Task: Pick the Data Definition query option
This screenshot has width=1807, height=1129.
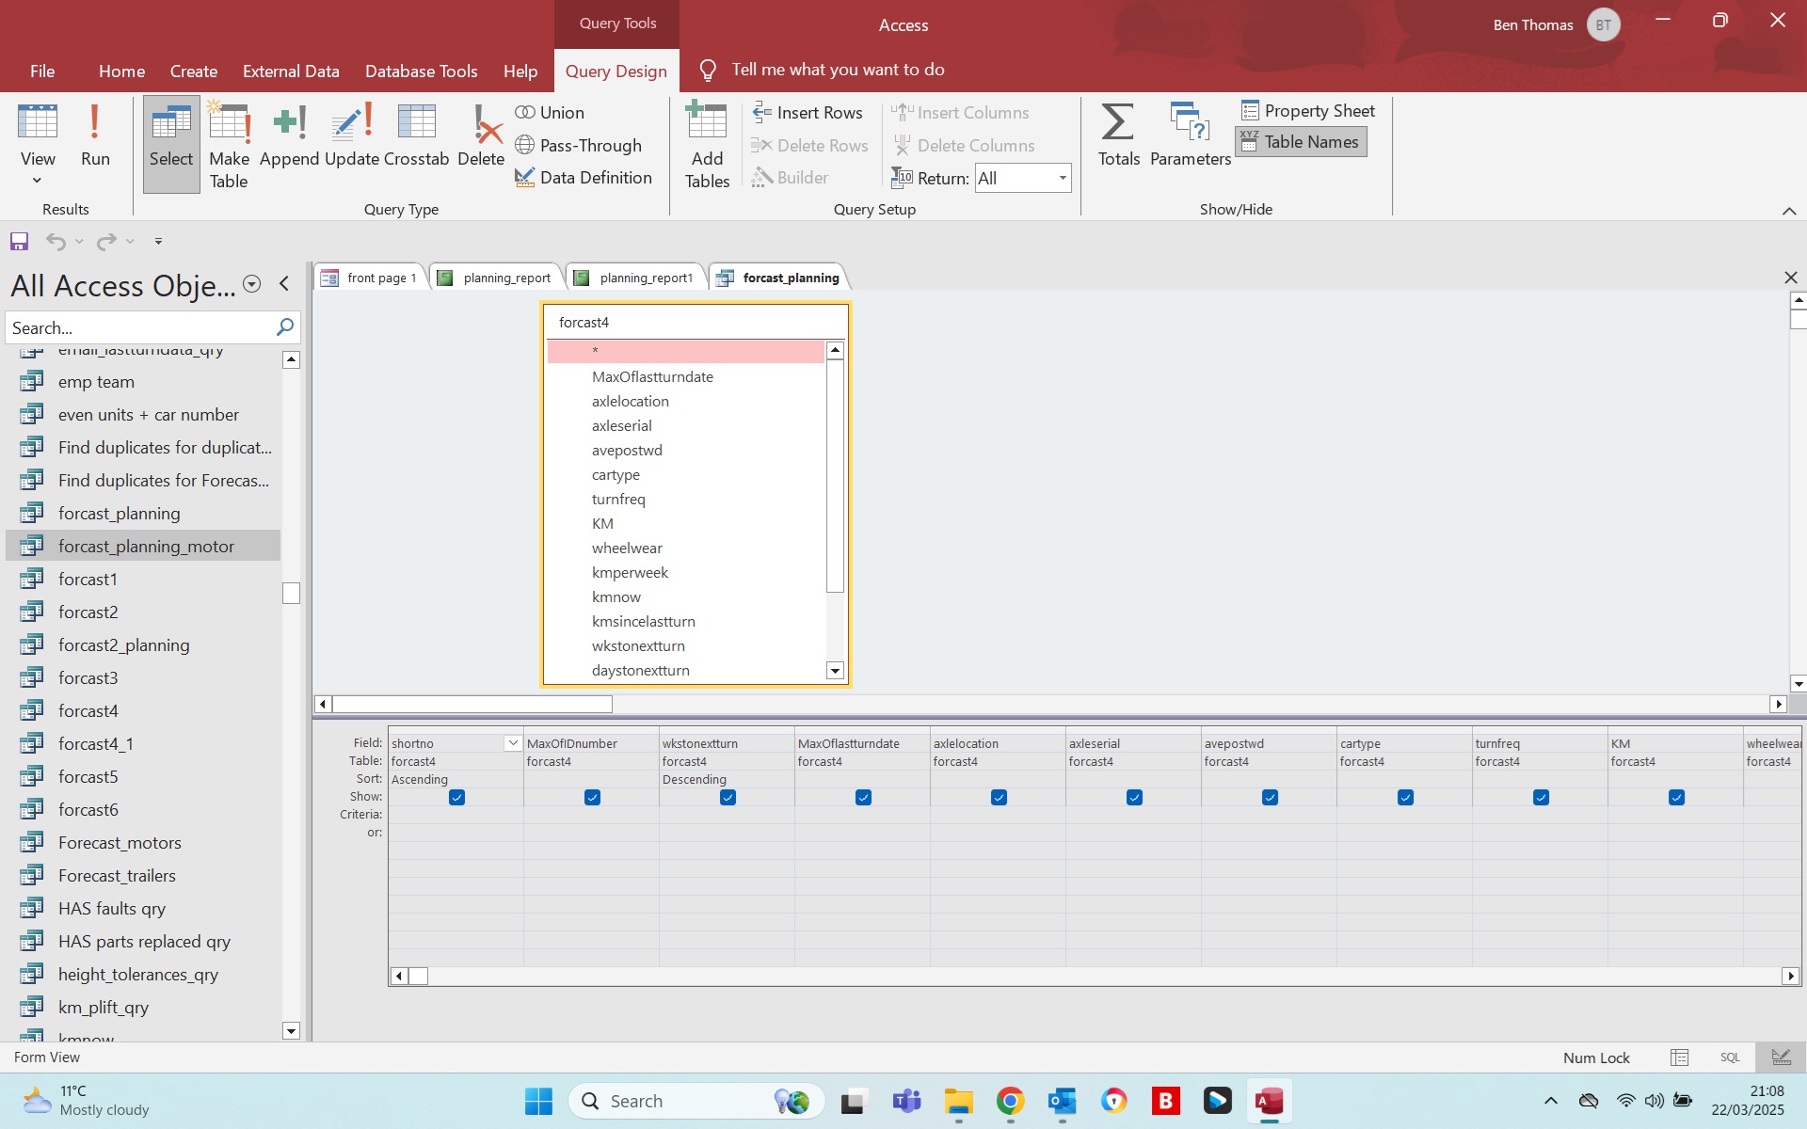Action: [x=584, y=178]
